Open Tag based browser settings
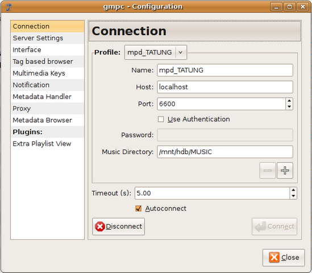312x273 pixels. pos(48,61)
